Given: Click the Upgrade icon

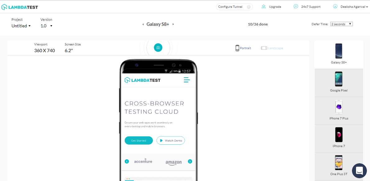Looking at the screenshot, I should click(264, 6).
